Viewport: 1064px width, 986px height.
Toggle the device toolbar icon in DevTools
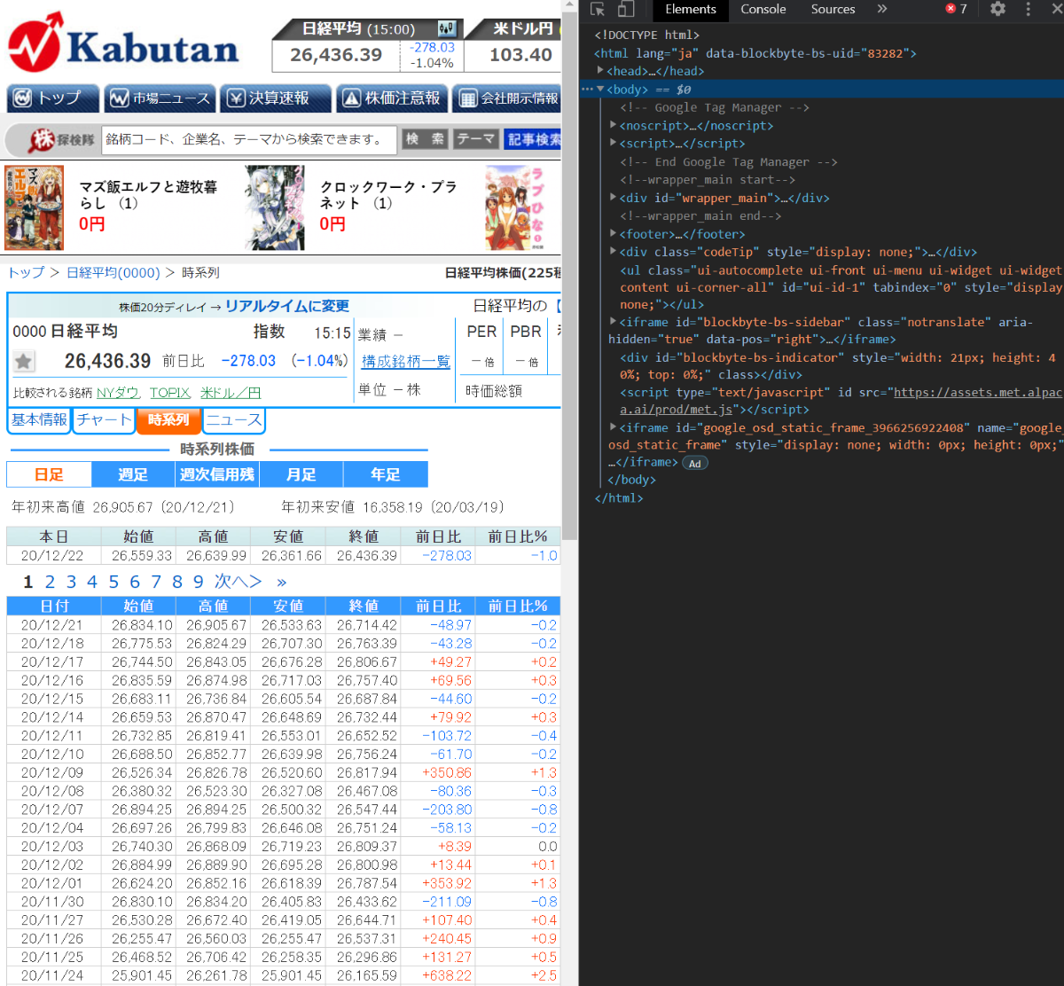(626, 9)
